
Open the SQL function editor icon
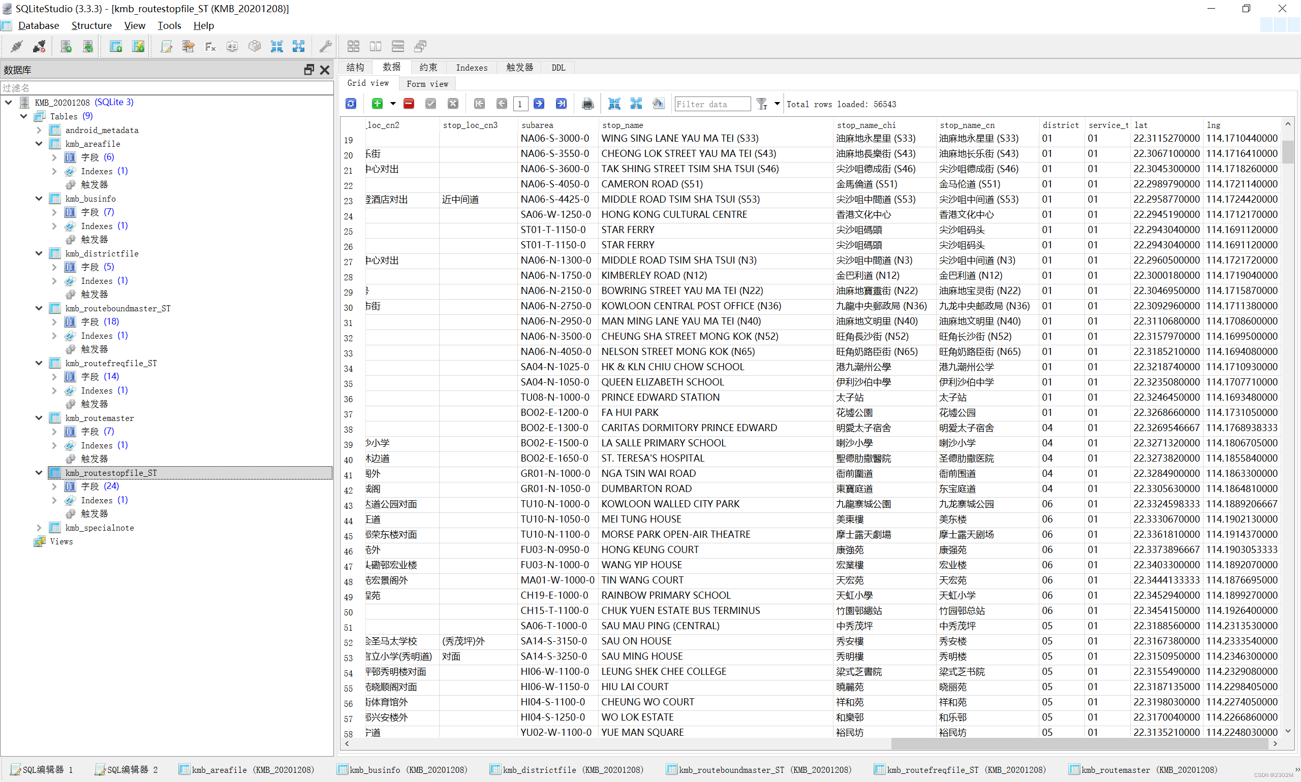coord(210,46)
